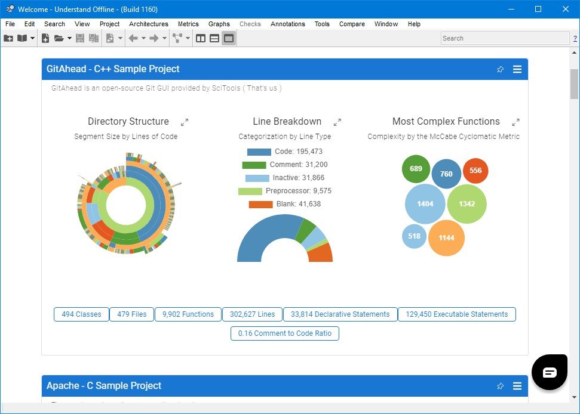Open the File menu

coord(10,24)
